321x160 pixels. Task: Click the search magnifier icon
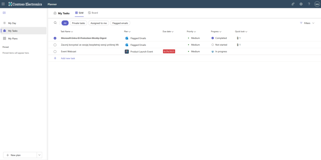(55, 23)
